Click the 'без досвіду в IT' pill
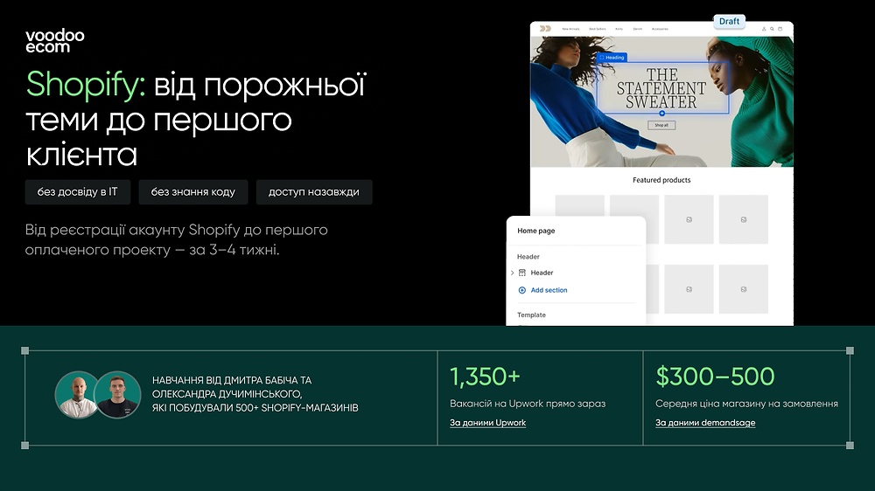 pos(78,191)
